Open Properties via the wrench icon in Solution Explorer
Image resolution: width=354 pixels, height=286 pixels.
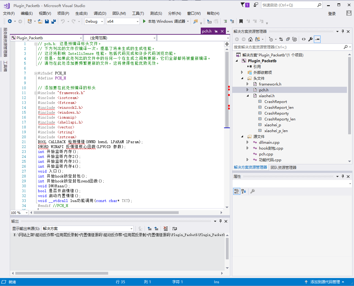pos(310,39)
